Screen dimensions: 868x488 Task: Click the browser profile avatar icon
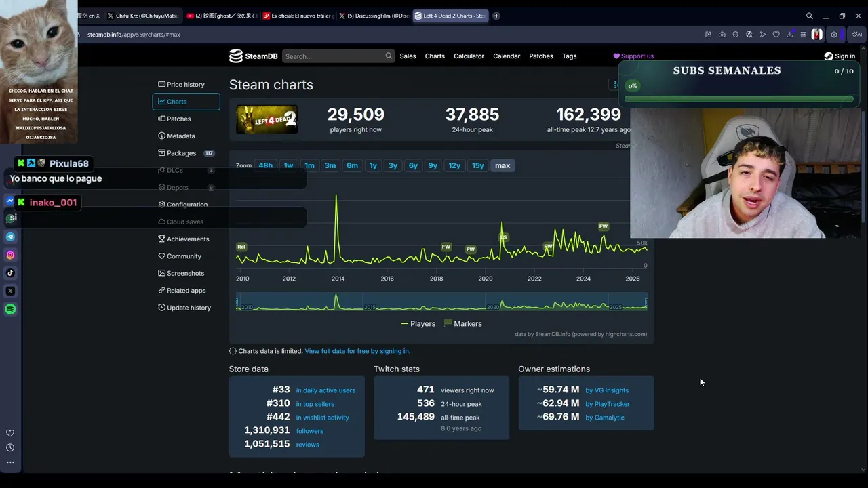(816, 35)
